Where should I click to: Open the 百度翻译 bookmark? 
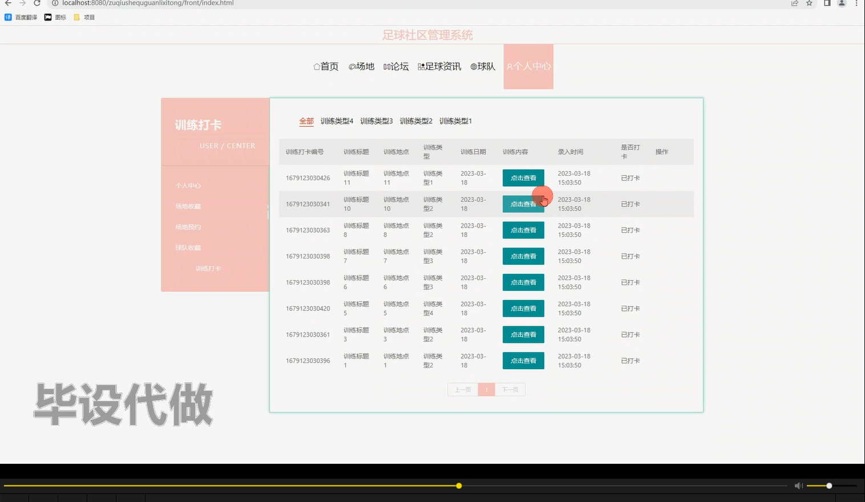pos(21,17)
